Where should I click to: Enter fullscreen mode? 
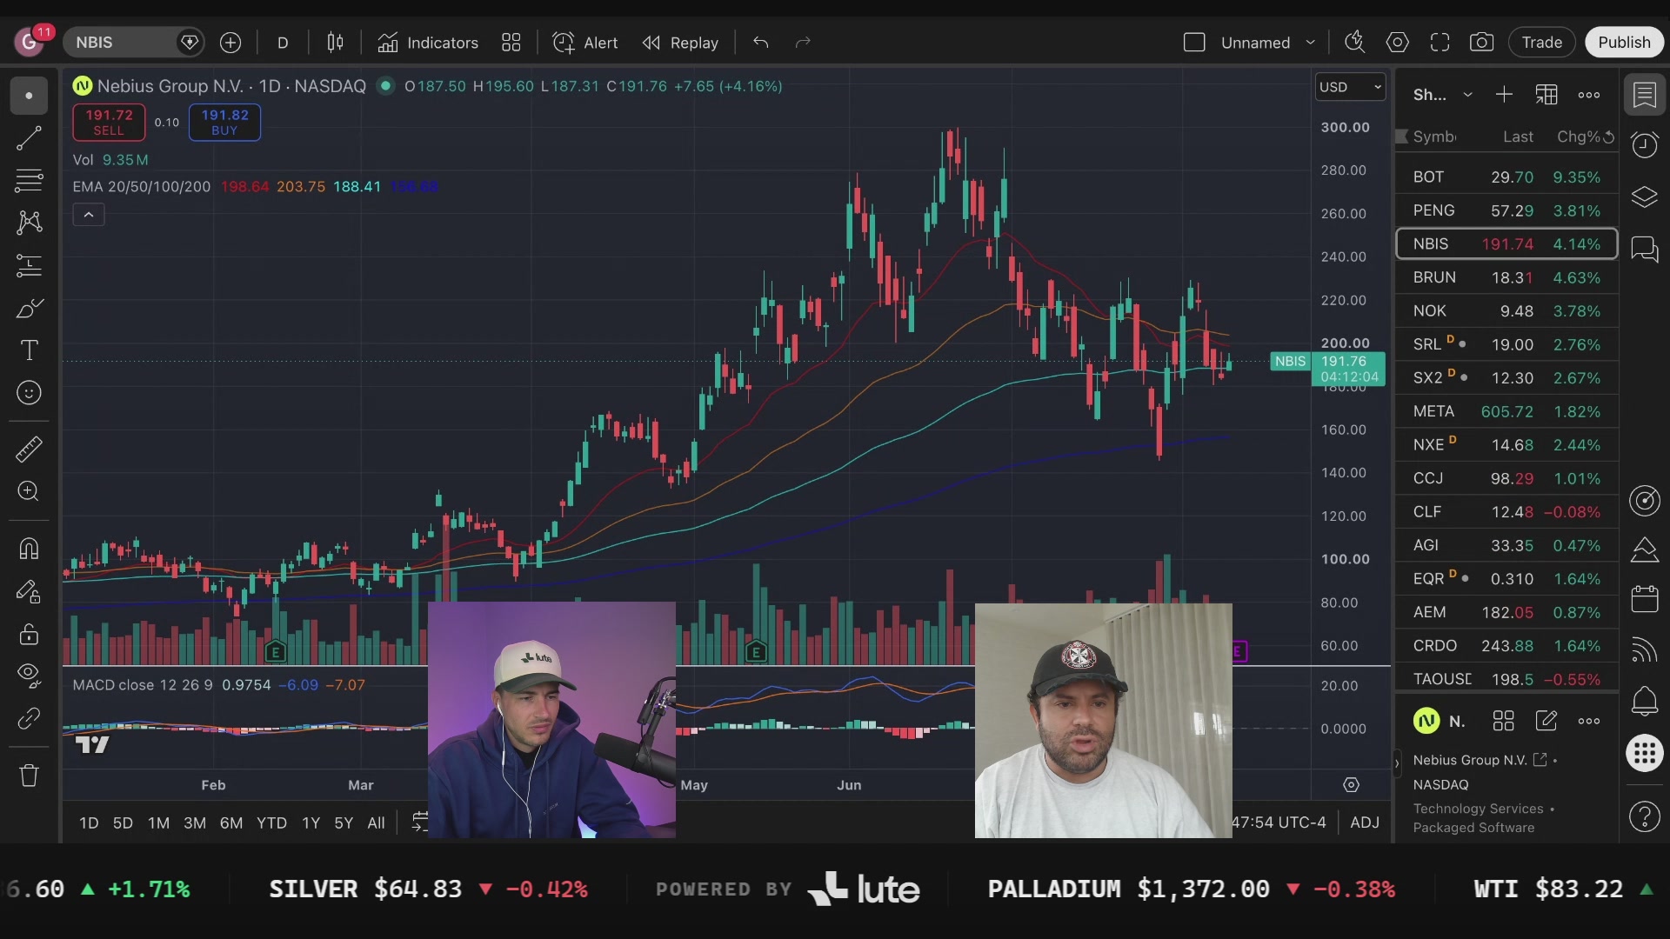1440,43
